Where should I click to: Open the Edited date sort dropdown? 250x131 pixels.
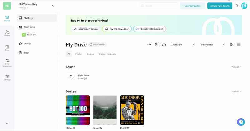[213, 45]
